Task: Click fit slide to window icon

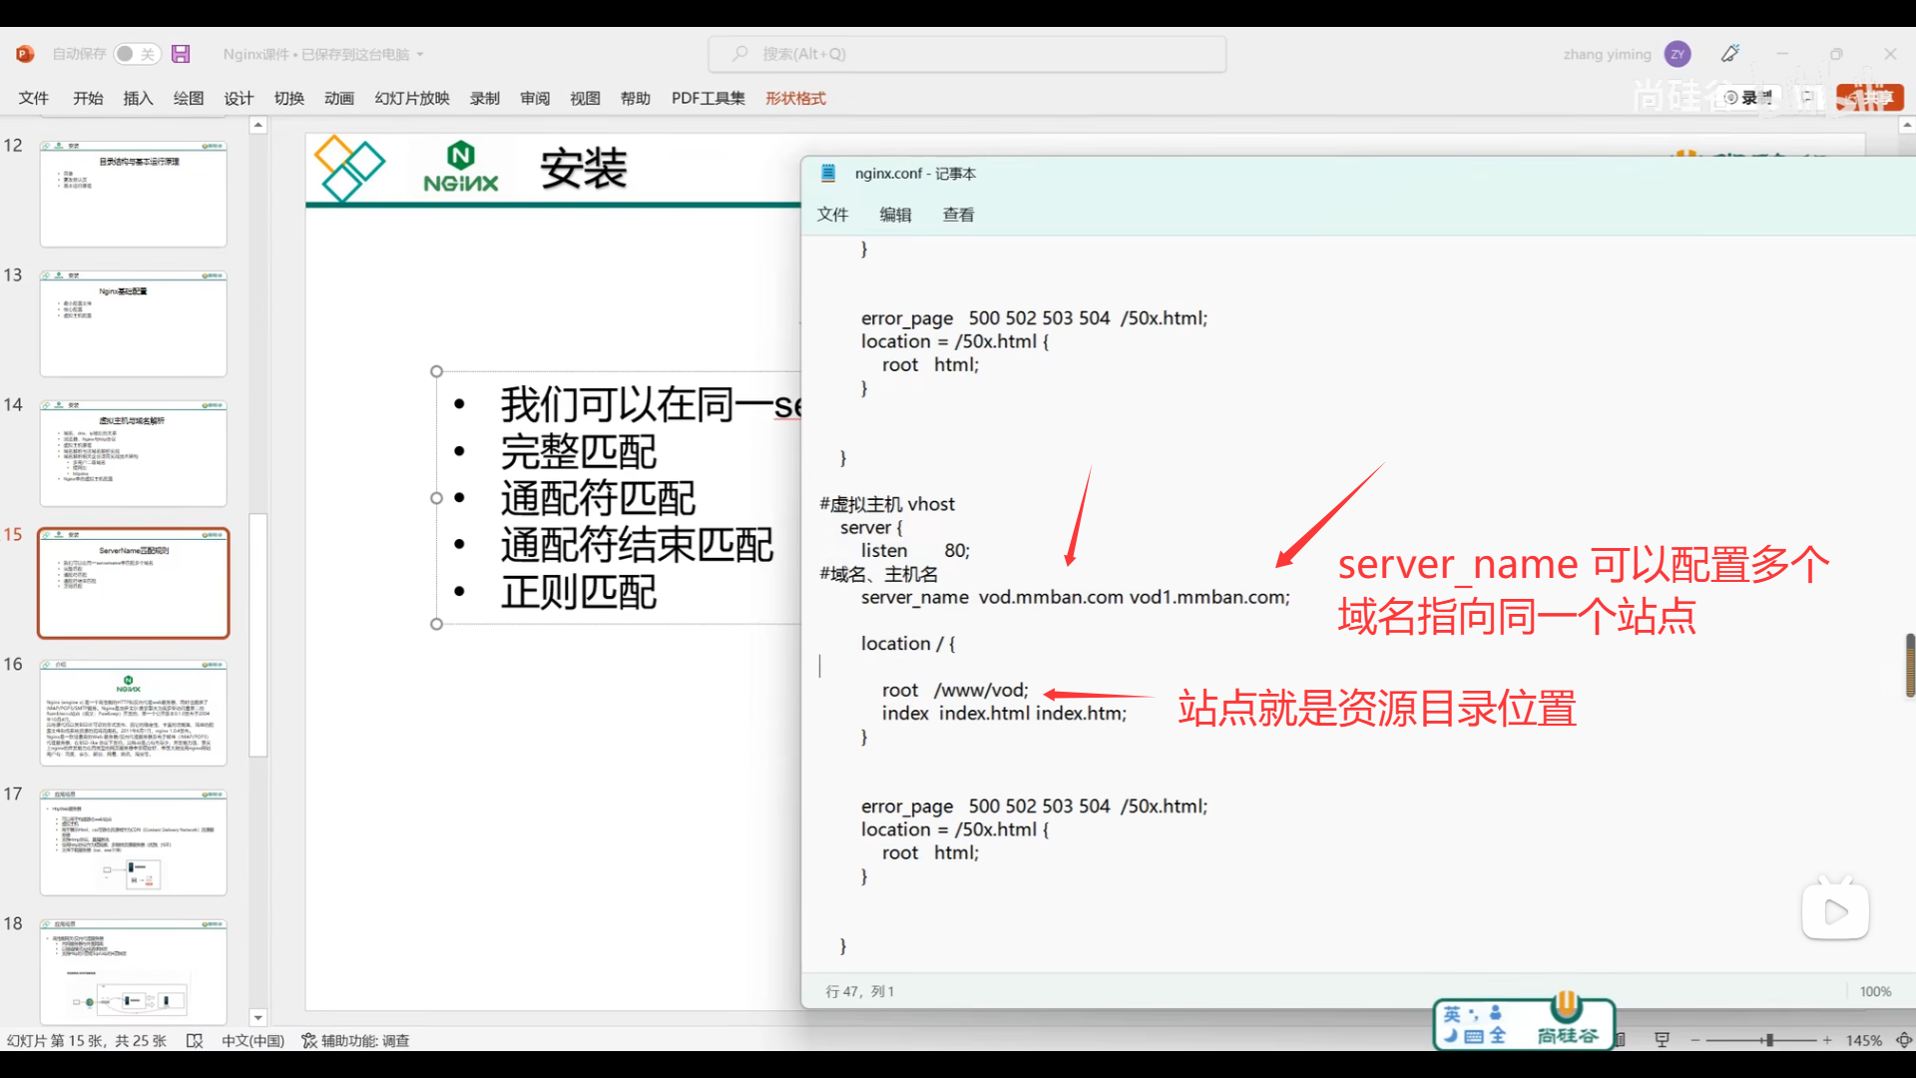Action: click(1904, 1040)
